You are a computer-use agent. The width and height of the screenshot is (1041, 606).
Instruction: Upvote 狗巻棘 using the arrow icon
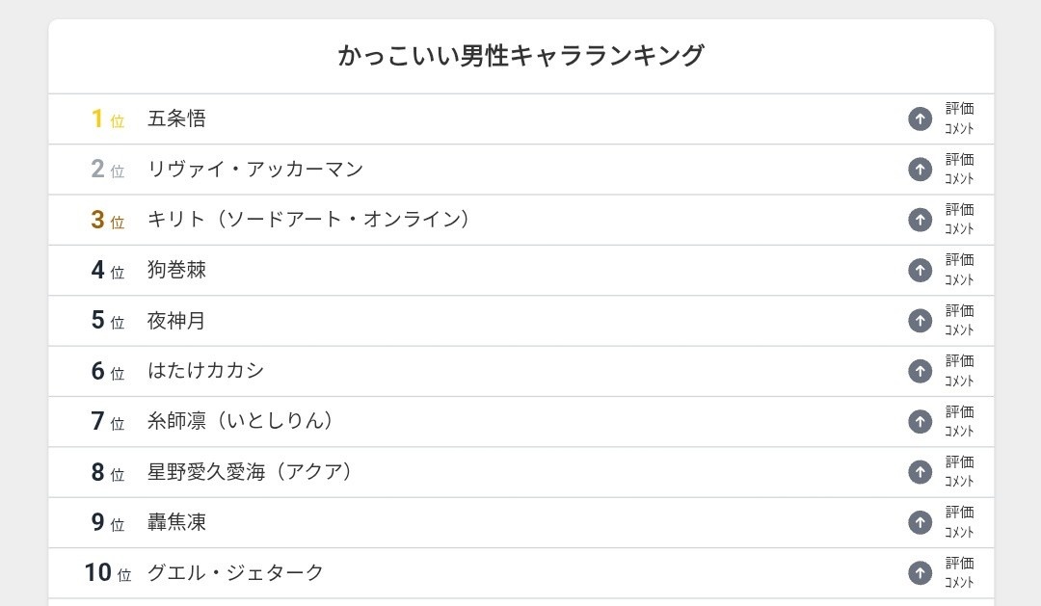point(920,270)
